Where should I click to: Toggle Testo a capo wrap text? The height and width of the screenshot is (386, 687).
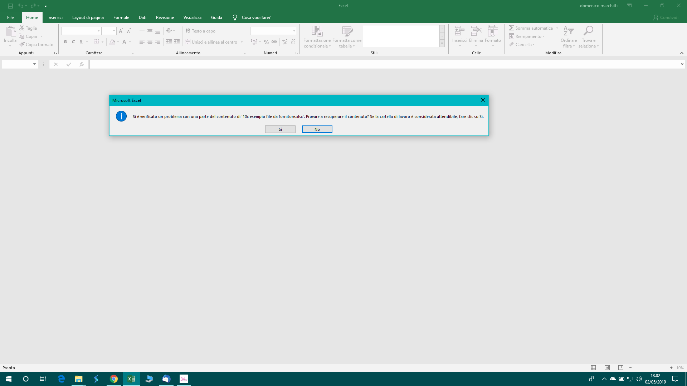(x=200, y=31)
